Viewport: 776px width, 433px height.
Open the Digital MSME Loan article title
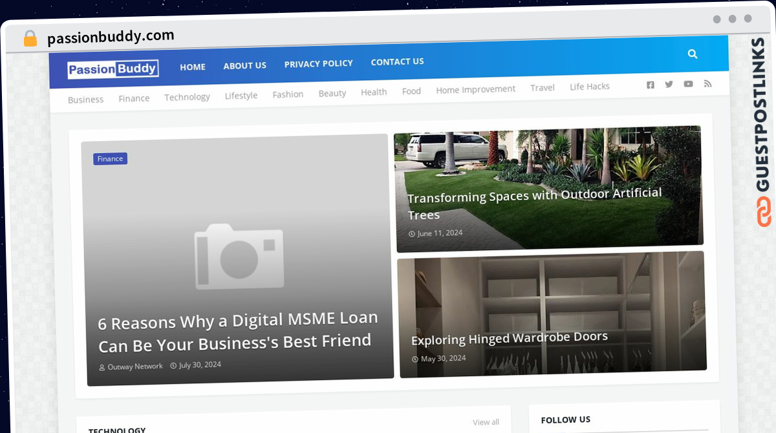238,332
